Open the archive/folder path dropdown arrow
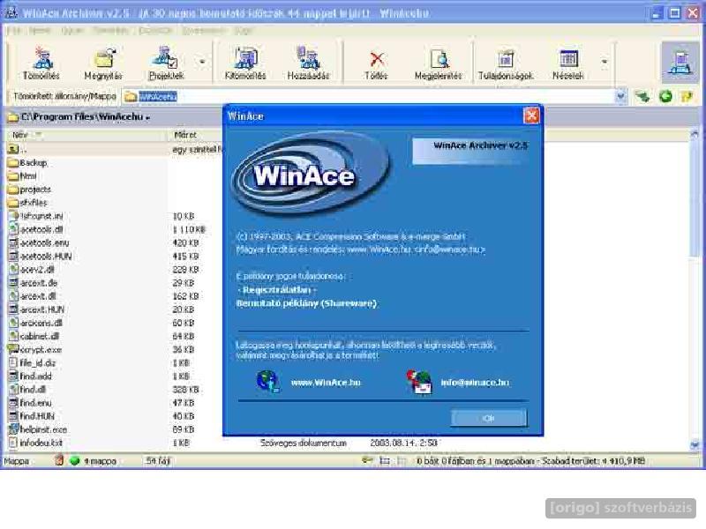The image size is (706, 529). pyautogui.click(x=621, y=96)
